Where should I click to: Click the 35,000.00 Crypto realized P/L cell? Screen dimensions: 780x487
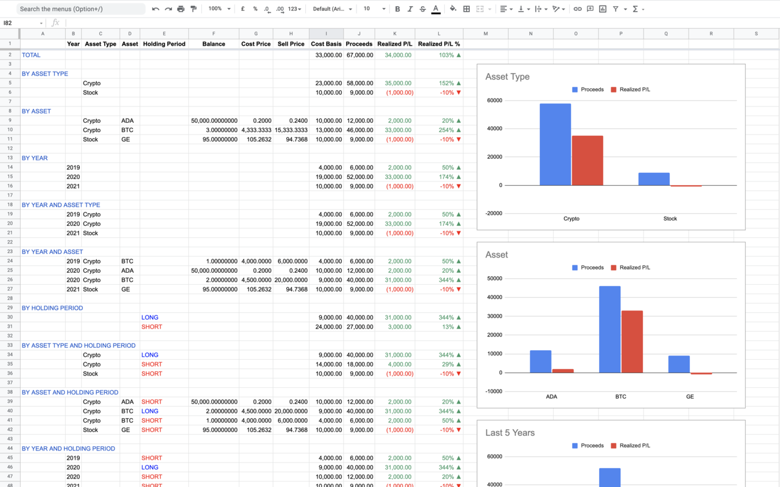coord(395,83)
